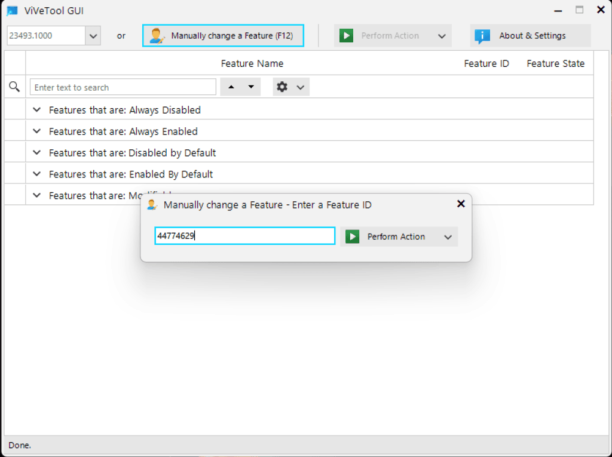Click the Manually change a Feature (F12) button
The height and width of the screenshot is (457, 612).
[223, 35]
